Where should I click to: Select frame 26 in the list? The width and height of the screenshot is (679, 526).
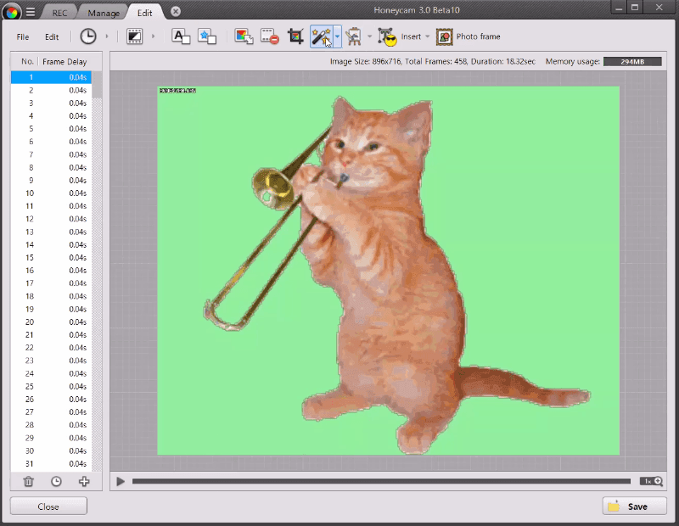click(51, 399)
